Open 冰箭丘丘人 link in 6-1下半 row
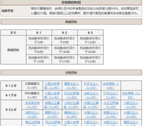Image resolution: width=143 pixels, height=126 pixels. (x=91, y=95)
